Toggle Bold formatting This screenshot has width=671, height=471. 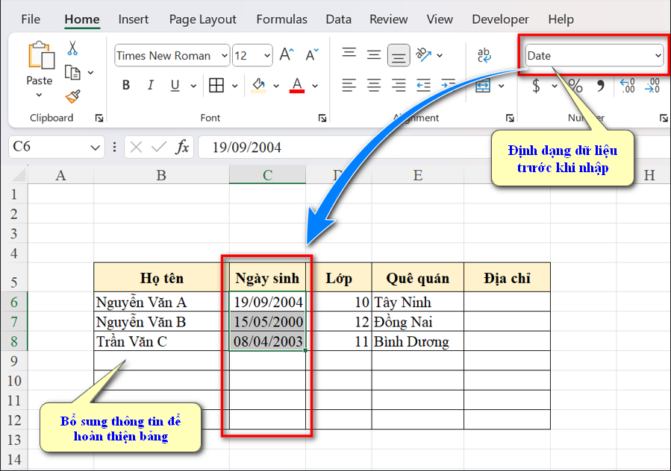pos(126,86)
